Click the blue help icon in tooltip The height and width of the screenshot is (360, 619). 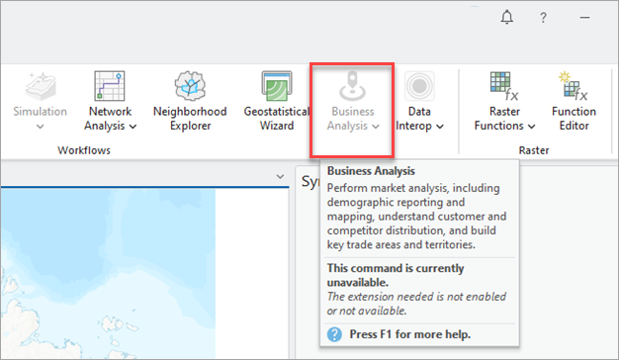click(x=334, y=334)
